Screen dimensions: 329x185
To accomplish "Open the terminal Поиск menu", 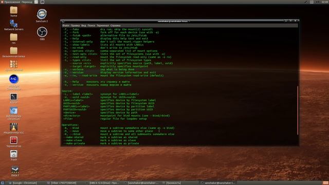I will click(92, 26).
